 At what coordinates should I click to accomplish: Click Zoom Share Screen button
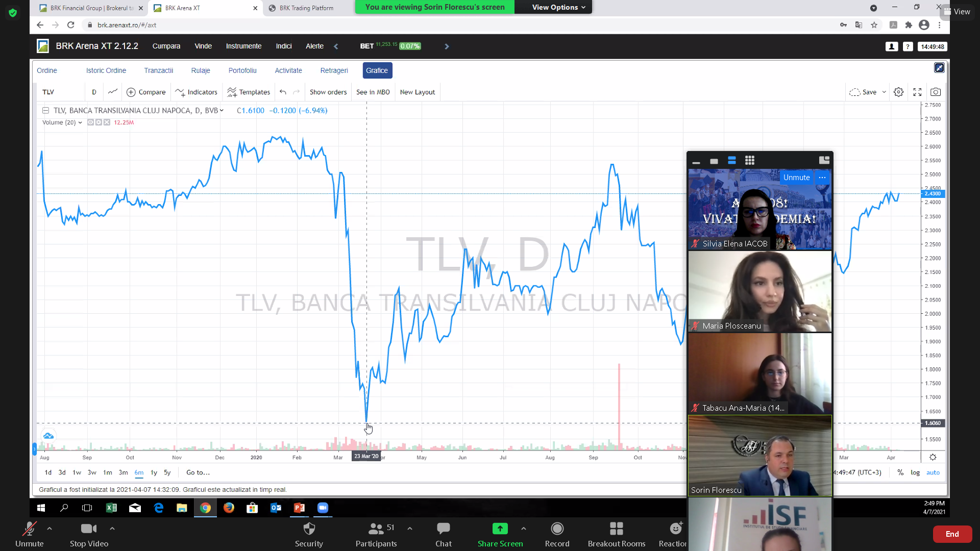tap(500, 534)
